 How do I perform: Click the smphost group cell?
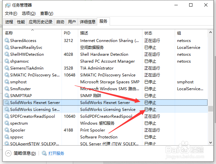(185, 82)
